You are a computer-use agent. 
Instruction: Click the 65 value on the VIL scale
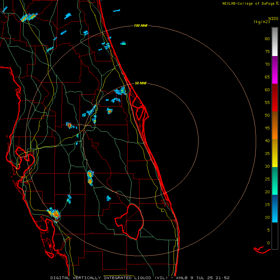coord(267,77)
